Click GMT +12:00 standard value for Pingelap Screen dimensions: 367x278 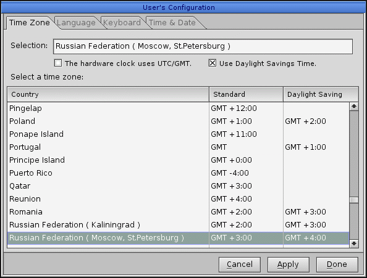(x=234, y=108)
